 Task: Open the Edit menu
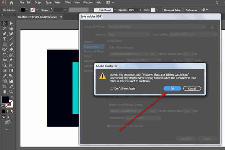coord(29,2)
